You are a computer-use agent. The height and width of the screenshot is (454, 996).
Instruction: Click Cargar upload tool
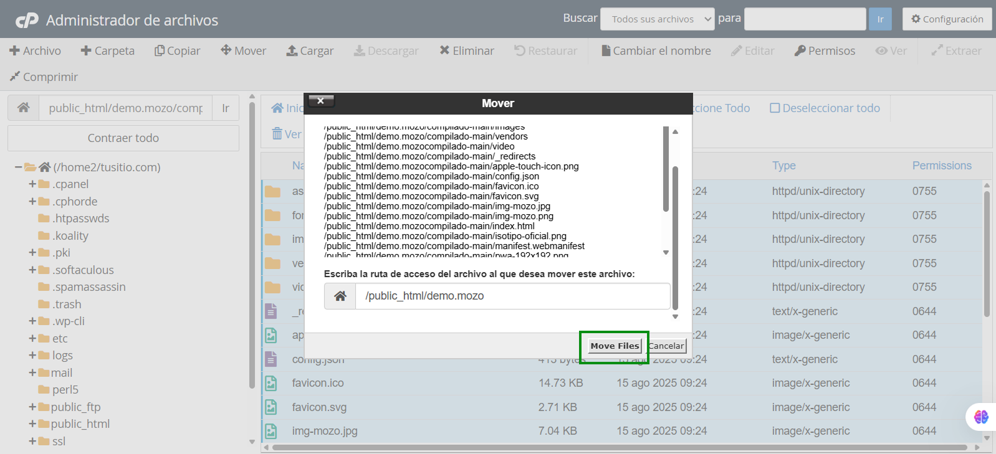pyautogui.click(x=310, y=50)
